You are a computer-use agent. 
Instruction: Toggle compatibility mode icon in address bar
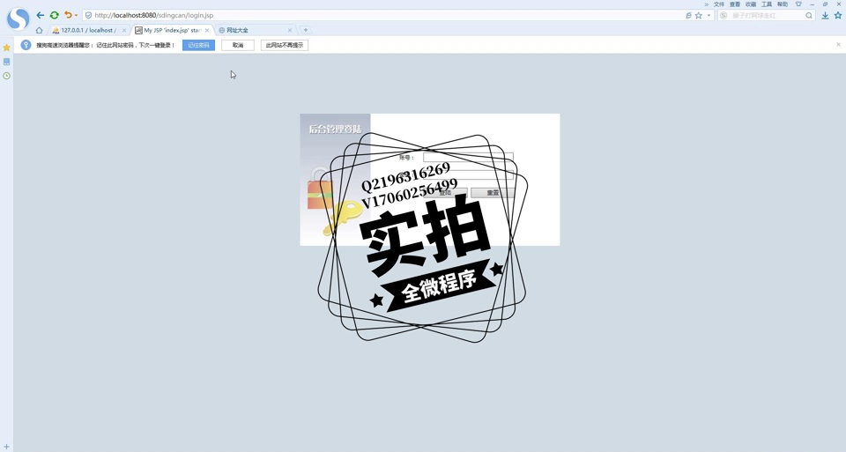click(x=688, y=16)
